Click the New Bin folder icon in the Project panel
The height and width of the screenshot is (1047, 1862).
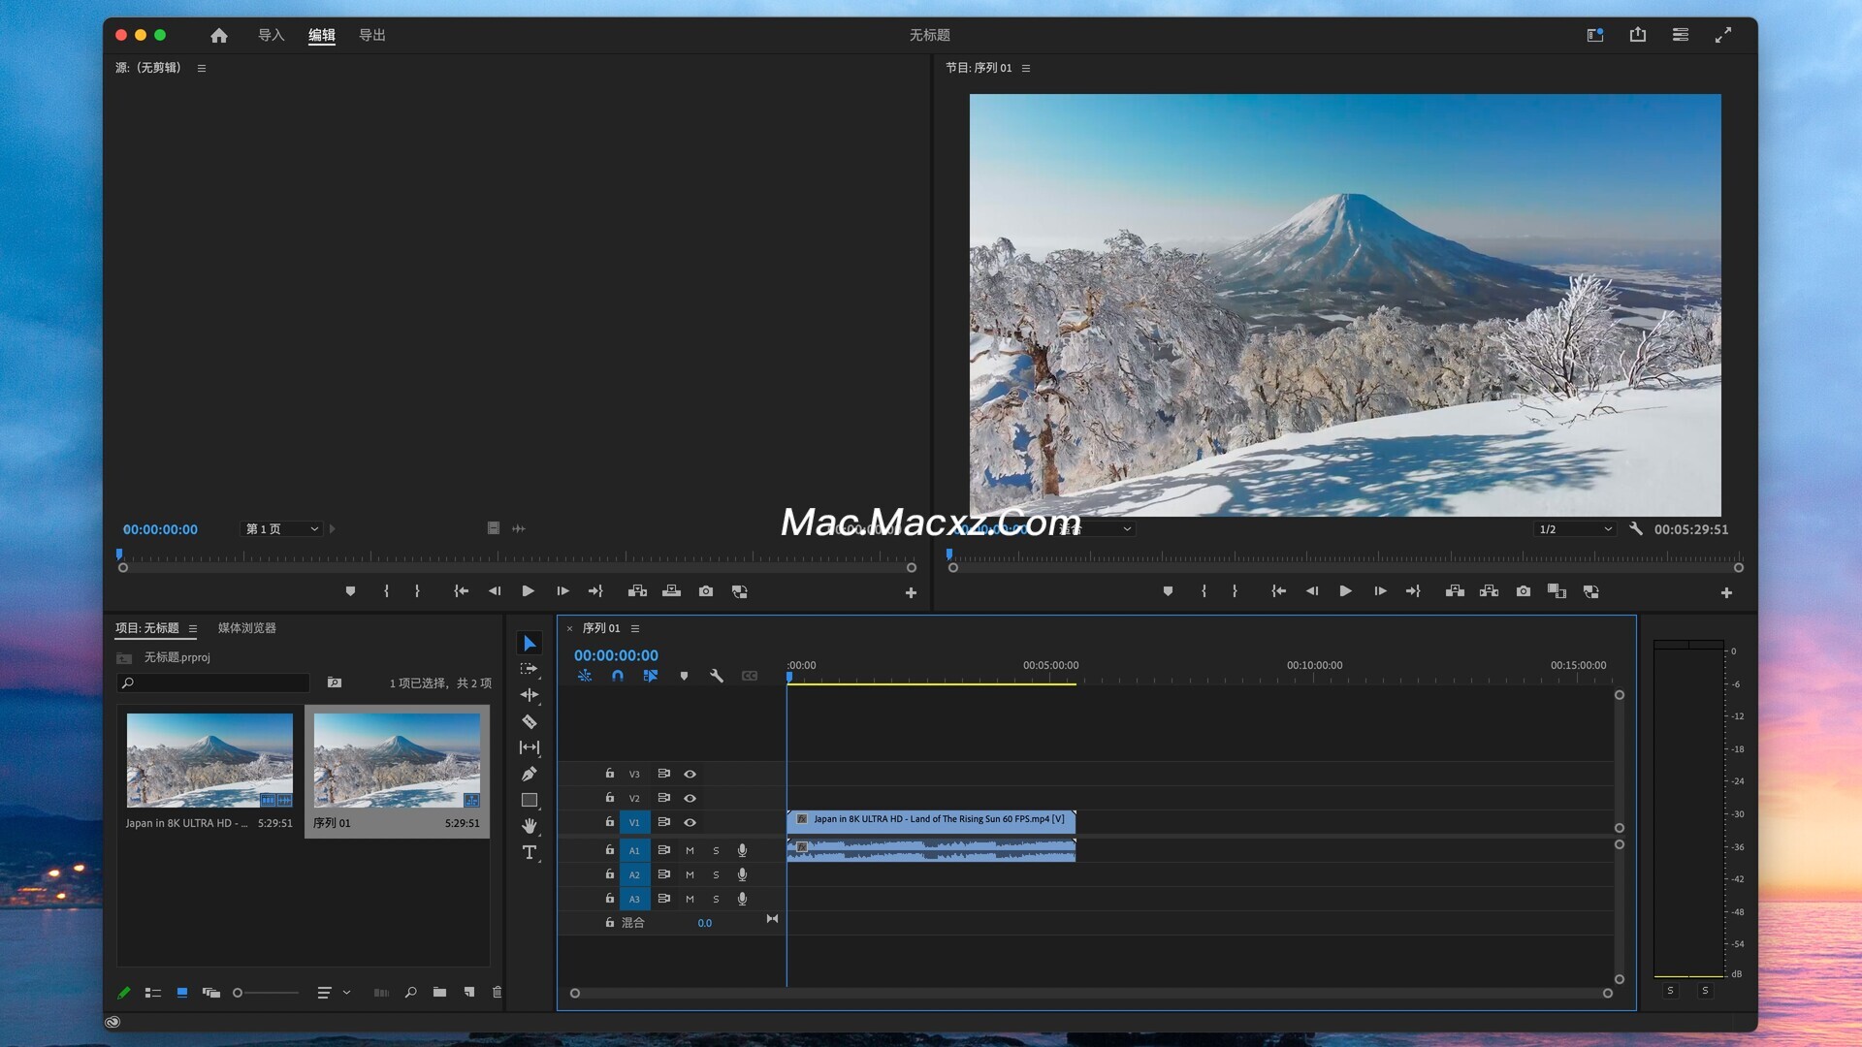(439, 992)
